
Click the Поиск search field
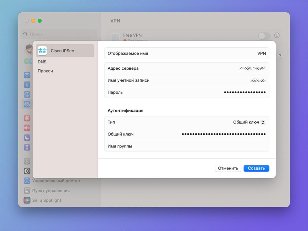point(59,34)
